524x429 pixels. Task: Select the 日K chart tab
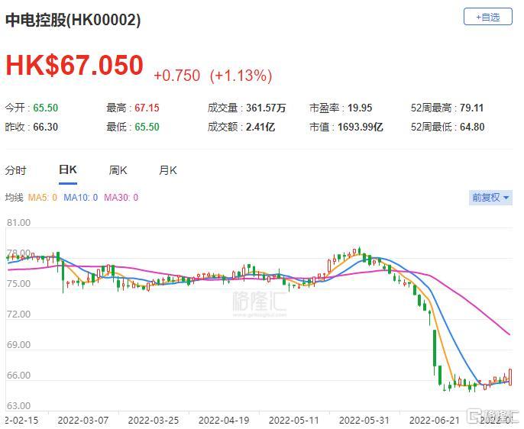pyautogui.click(x=68, y=169)
